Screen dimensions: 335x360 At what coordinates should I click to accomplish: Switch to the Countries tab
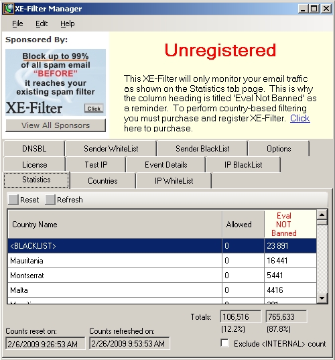[x=103, y=181]
